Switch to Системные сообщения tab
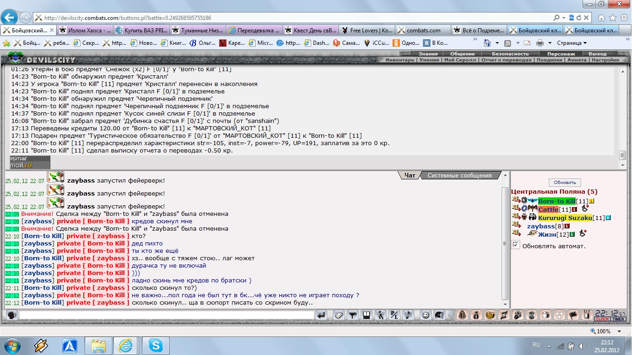Screen dimensions: 632x355 pos(460,176)
